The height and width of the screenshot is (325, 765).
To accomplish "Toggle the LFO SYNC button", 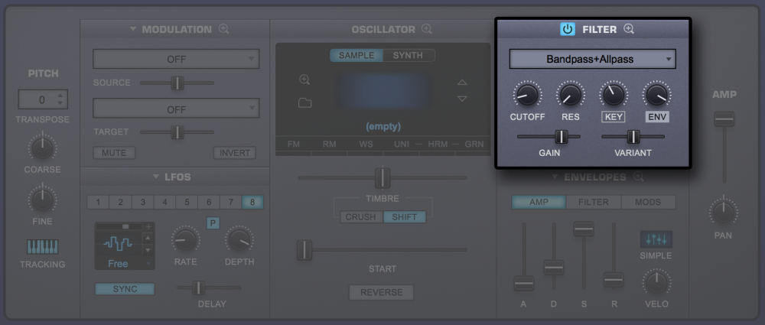I will [125, 289].
